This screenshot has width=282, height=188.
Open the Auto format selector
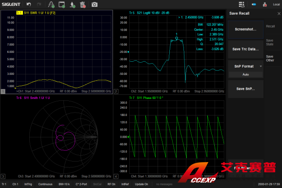tap(246, 74)
